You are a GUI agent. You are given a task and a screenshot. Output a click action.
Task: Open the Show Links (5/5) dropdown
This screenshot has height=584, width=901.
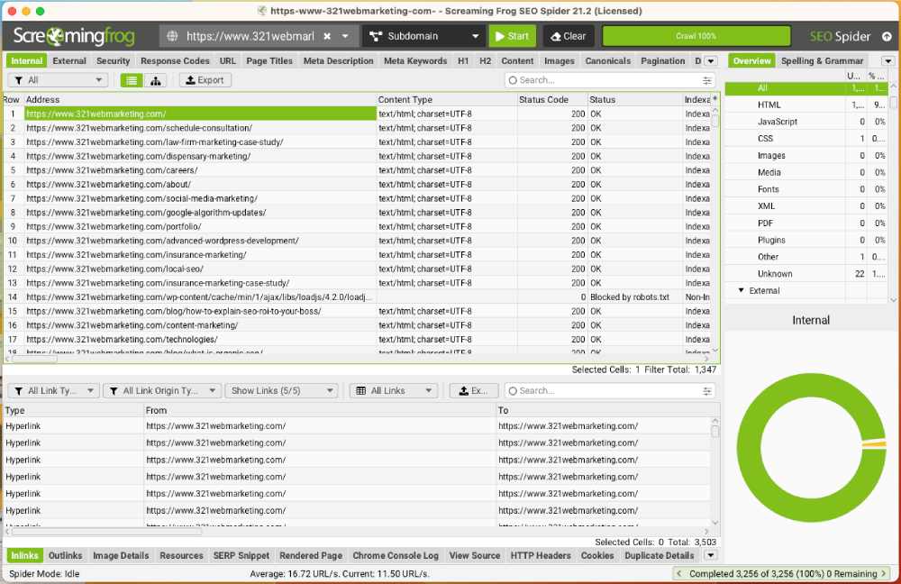coord(281,391)
